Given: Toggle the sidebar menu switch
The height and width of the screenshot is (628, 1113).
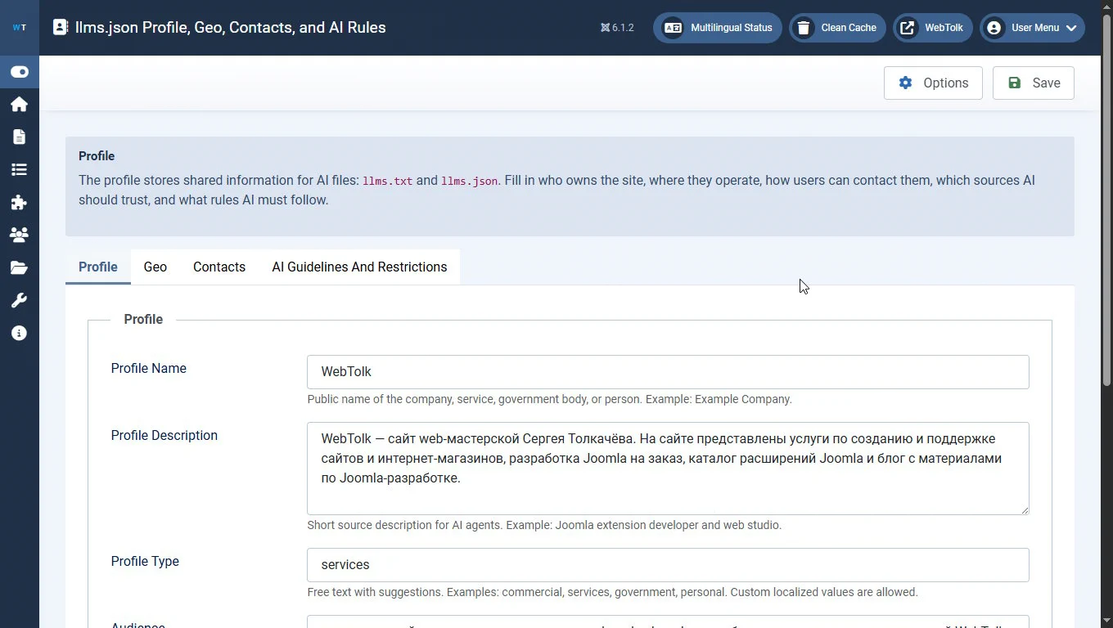Looking at the screenshot, I should point(20,72).
